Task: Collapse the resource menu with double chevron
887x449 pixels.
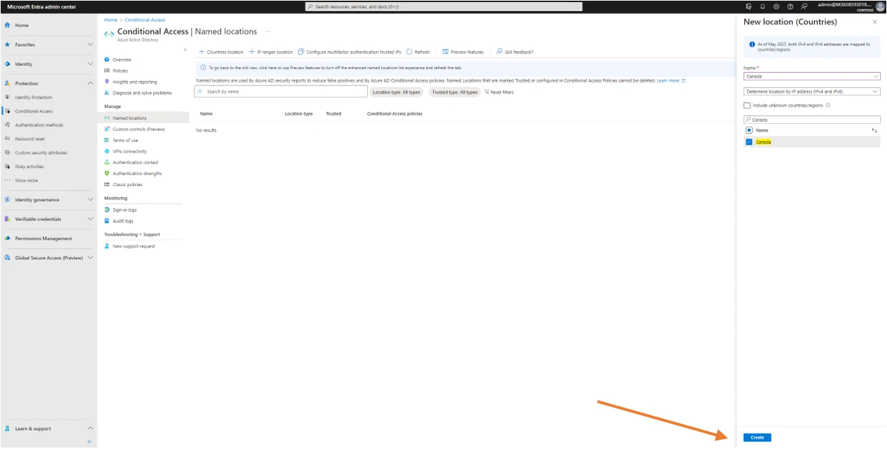Action: click(185, 50)
